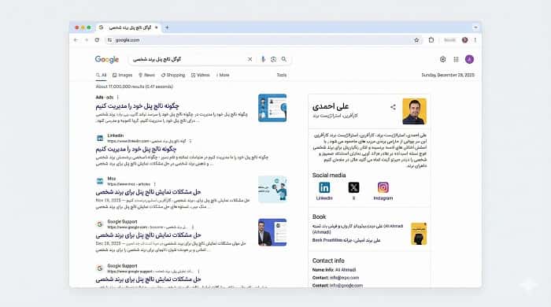The image size is (551, 307).
Task: Click the LinkedIn favicon in the results
Action: coord(100,138)
